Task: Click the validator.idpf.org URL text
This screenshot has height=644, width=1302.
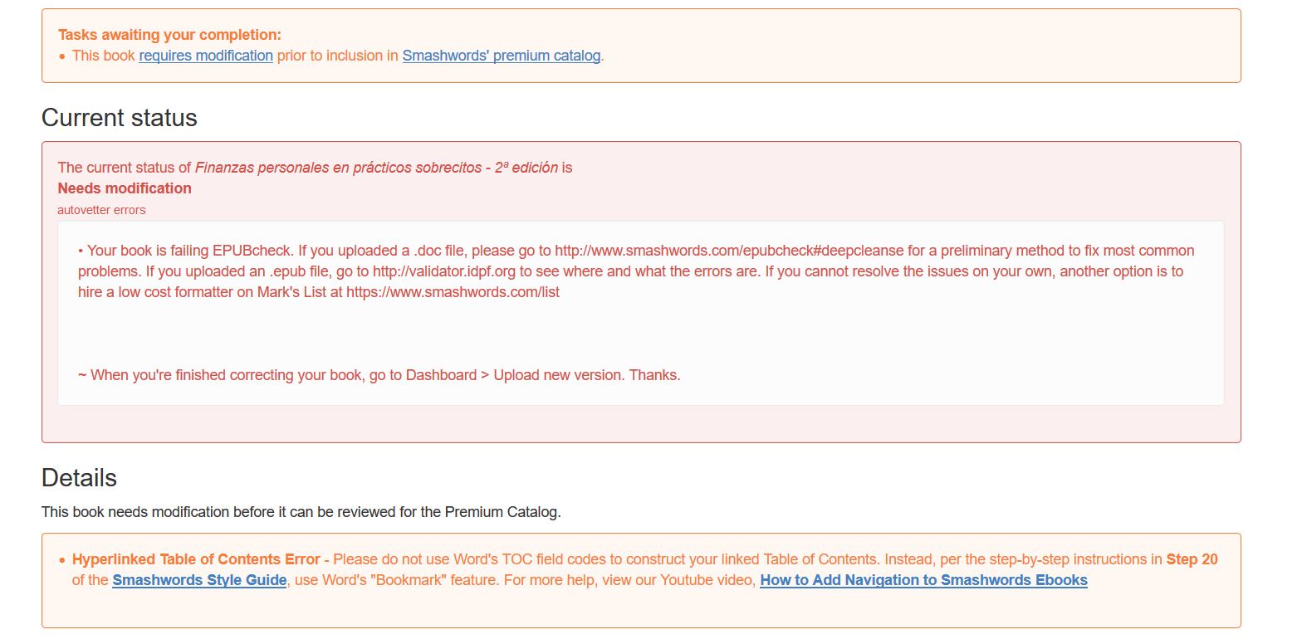Action: (444, 271)
